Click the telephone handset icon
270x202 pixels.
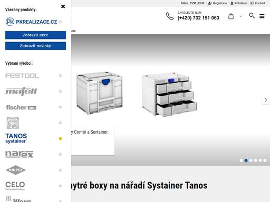(170, 16)
